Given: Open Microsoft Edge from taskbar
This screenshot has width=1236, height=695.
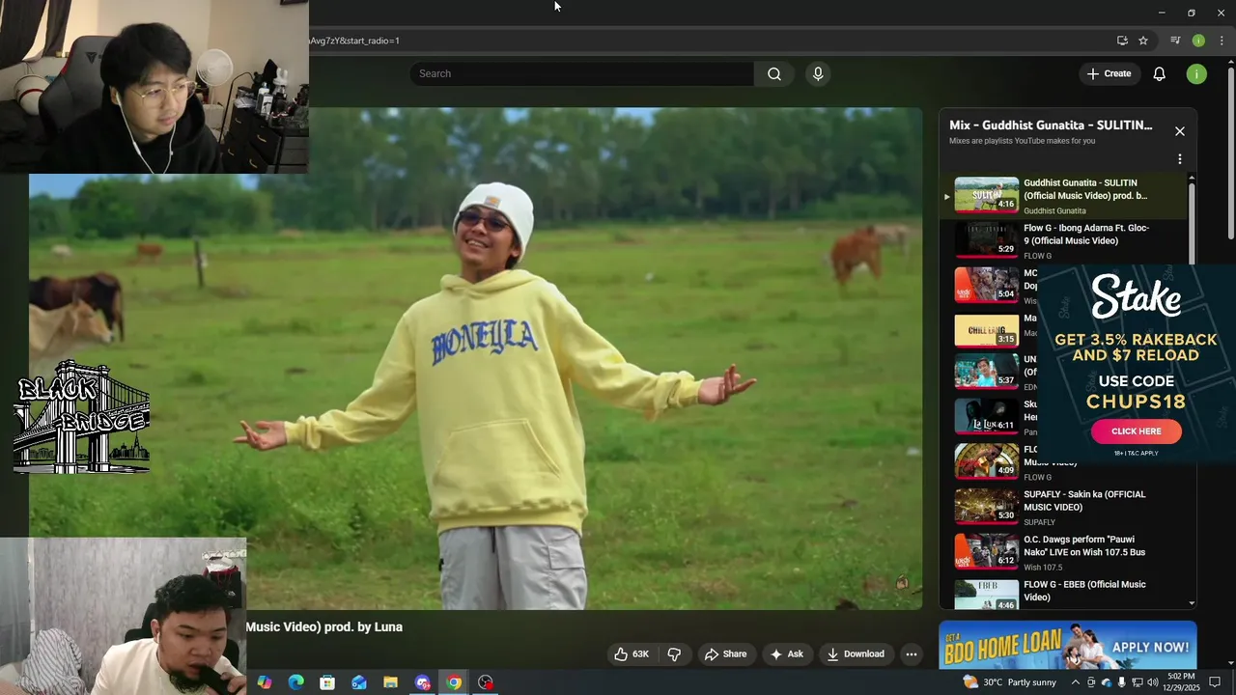Looking at the screenshot, I should coord(295,682).
